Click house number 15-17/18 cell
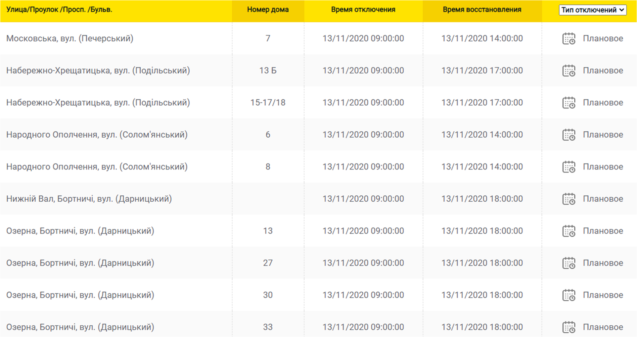Image resolution: width=637 pixels, height=337 pixels. click(x=268, y=103)
